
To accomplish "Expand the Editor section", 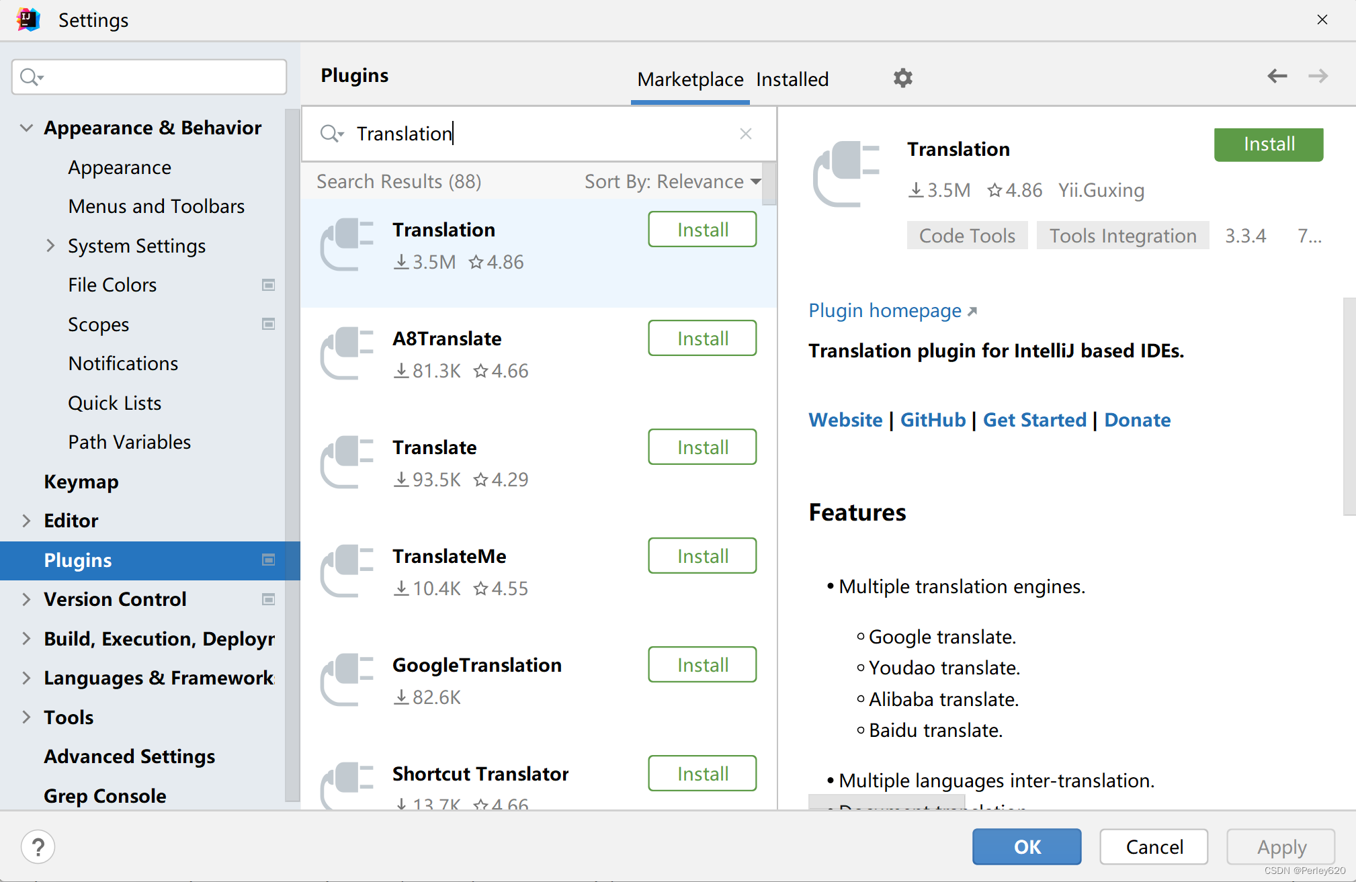I will (26, 521).
